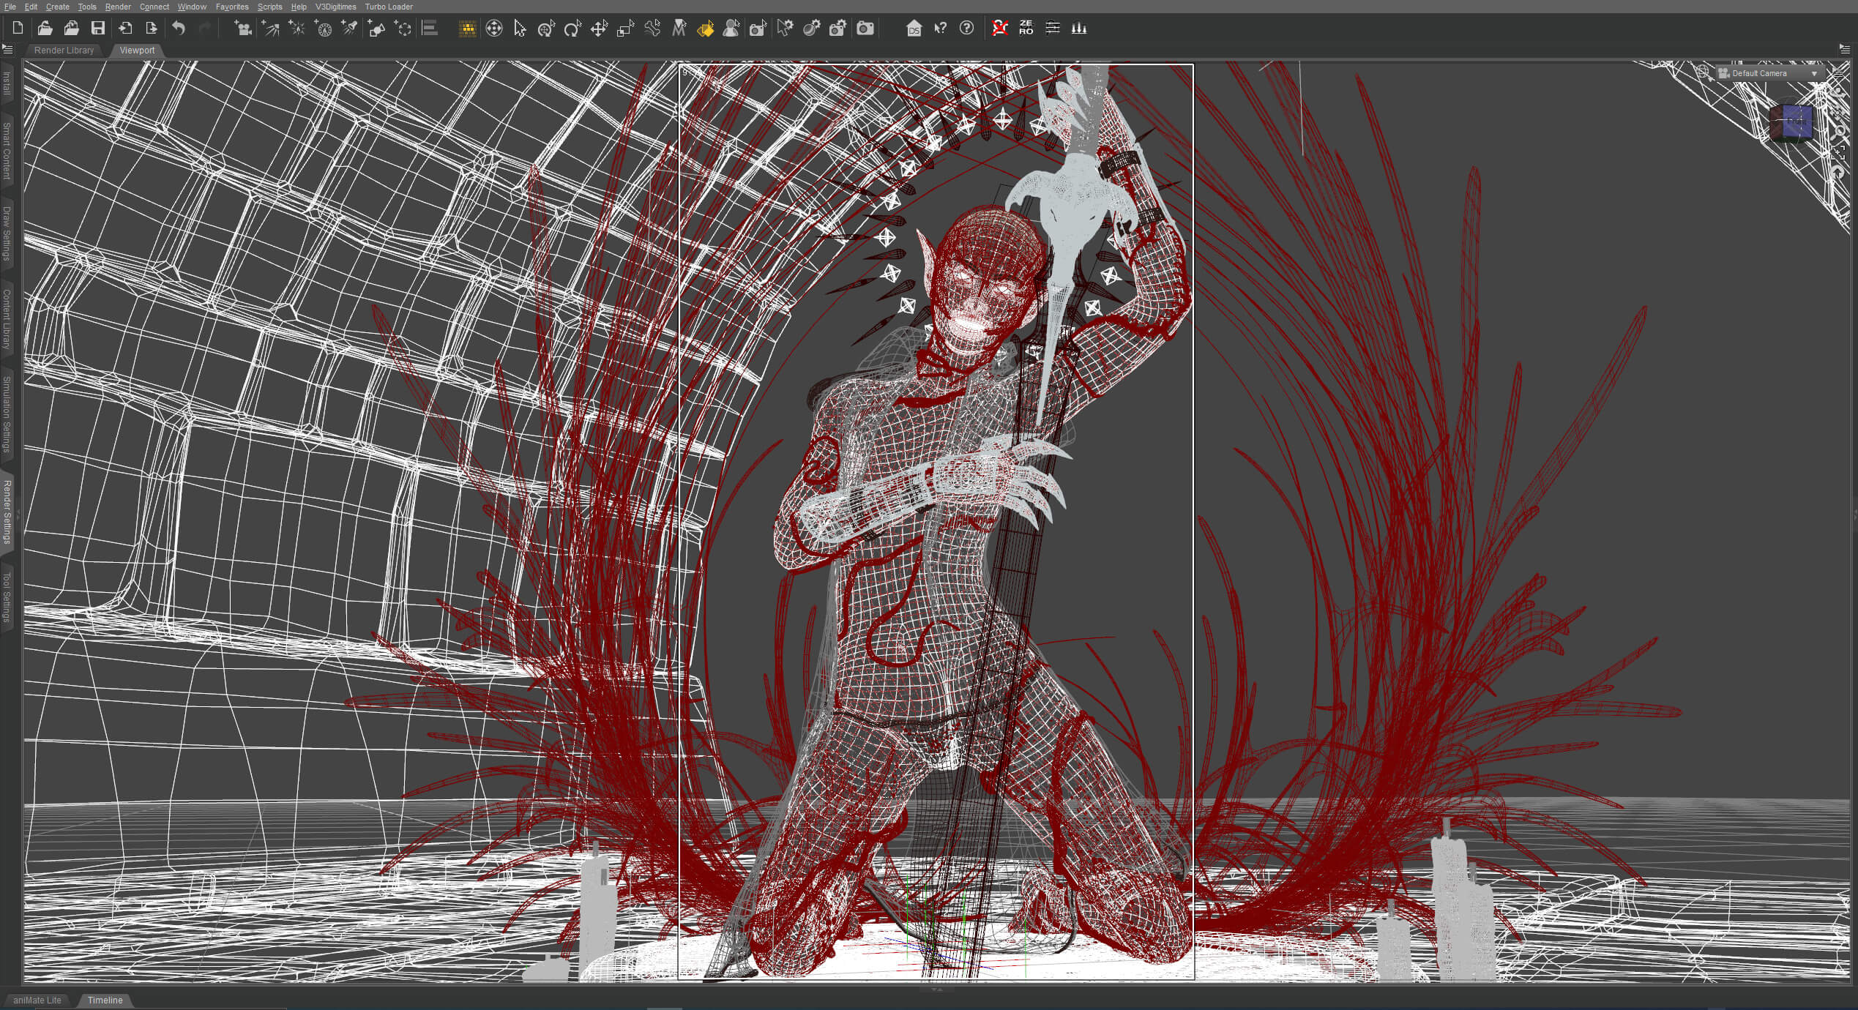Viewport: 1858px width, 1010px height.
Task: Click the What's This help cursor icon
Action: (941, 29)
